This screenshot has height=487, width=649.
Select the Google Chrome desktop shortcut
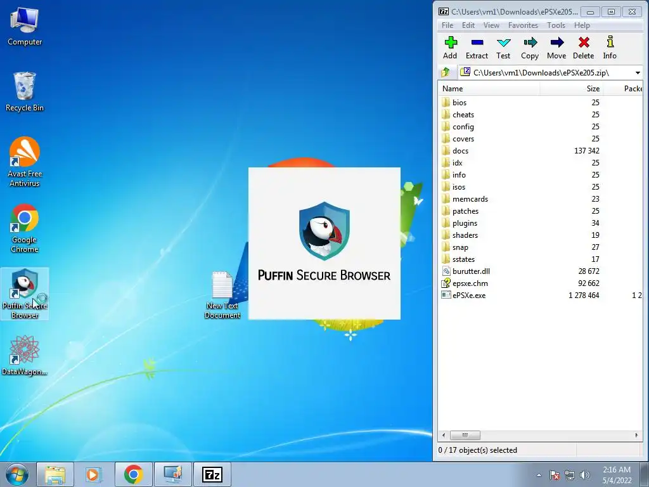[25, 228]
